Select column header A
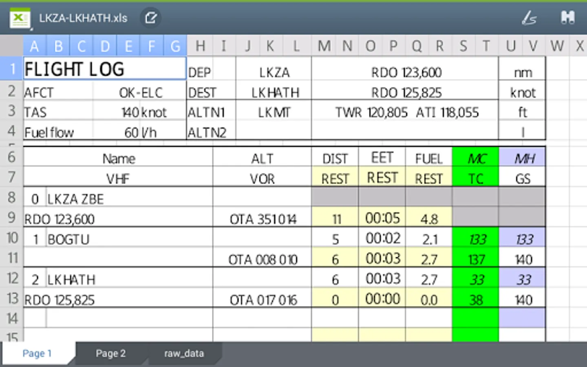The height and width of the screenshot is (367, 587). click(35, 46)
